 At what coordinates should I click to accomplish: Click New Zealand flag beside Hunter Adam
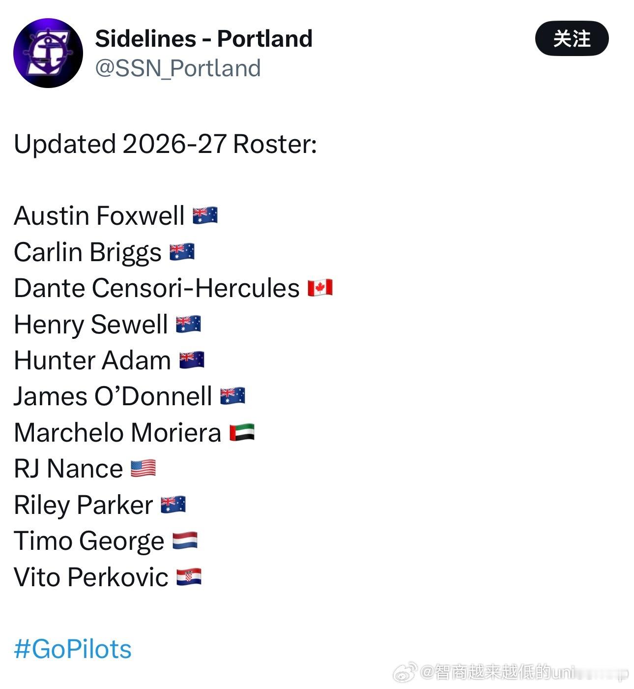(x=192, y=360)
